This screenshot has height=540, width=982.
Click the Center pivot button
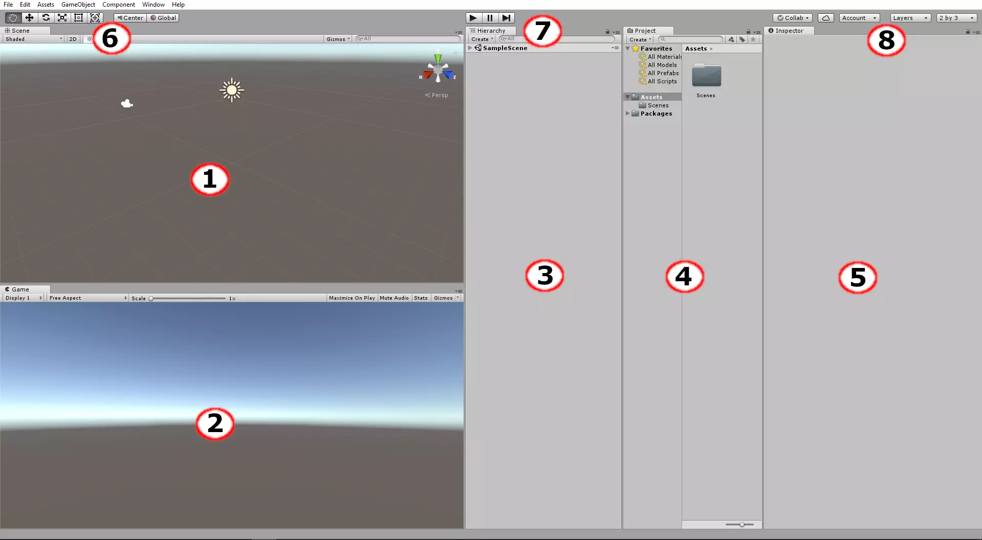(x=130, y=18)
